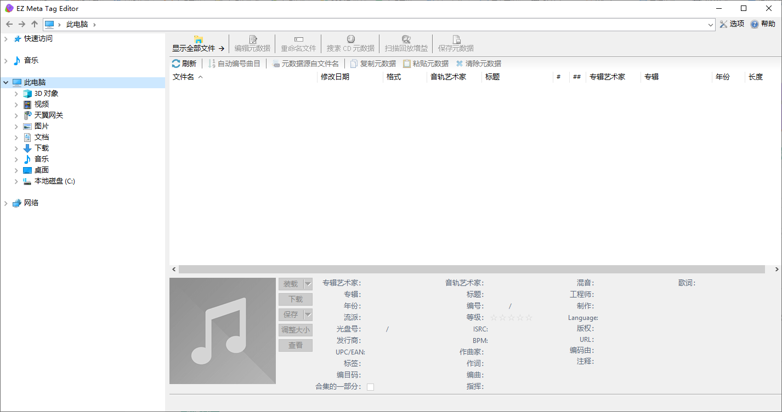Click the Back navigation arrow

9,24
